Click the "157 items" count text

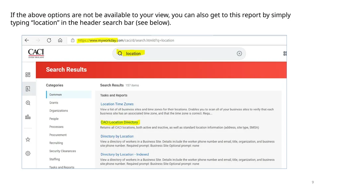(x=132, y=85)
